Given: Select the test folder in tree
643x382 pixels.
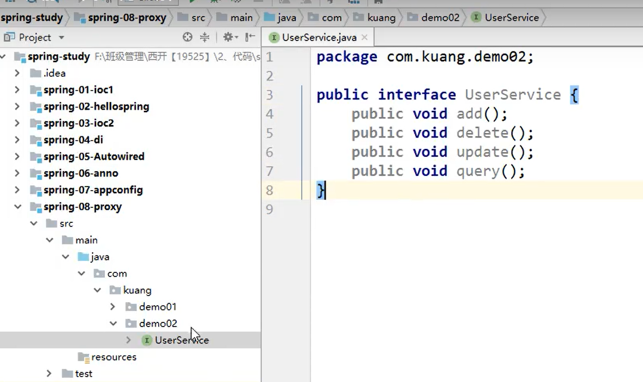Looking at the screenshot, I should 84,374.
